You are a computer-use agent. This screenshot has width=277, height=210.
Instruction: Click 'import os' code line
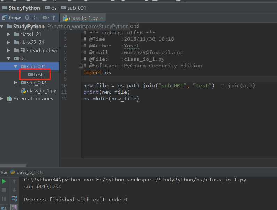pos(97,73)
